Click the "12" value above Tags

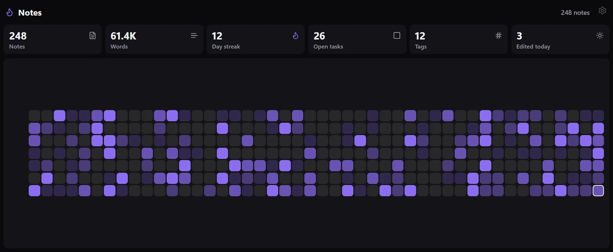[x=420, y=36]
